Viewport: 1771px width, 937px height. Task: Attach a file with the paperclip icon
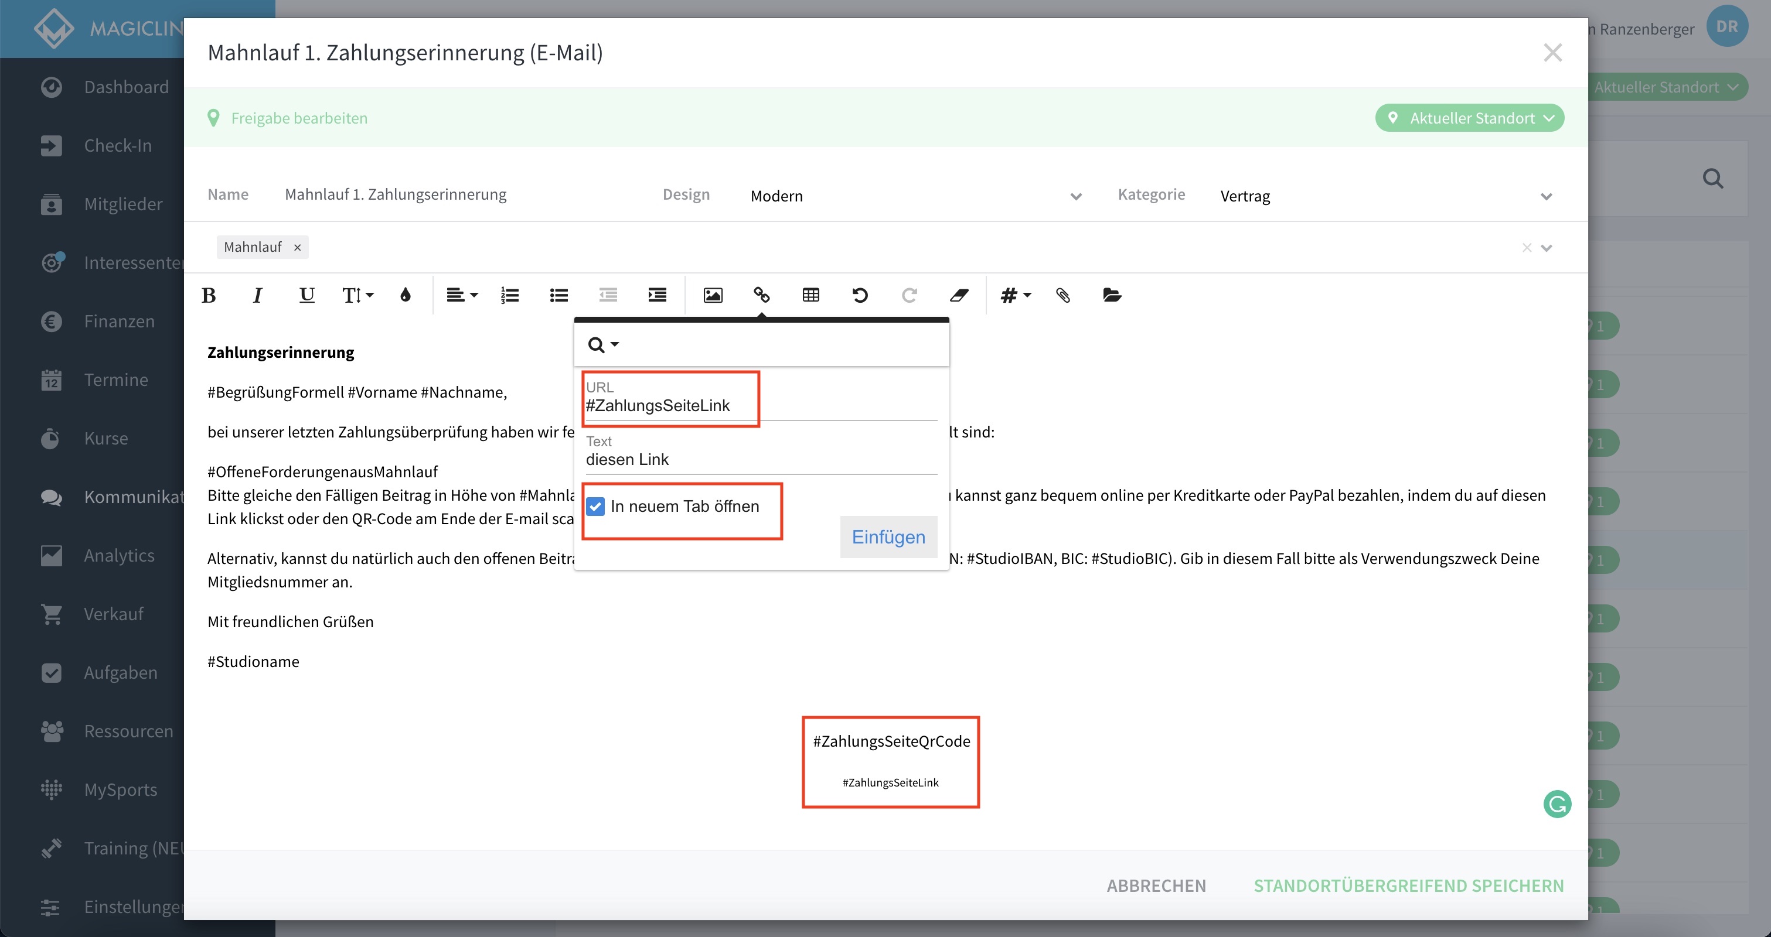1063,295
